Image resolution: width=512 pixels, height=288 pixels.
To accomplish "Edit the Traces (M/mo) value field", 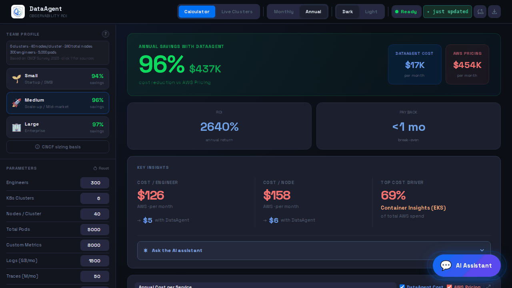I will coord(95,276).
